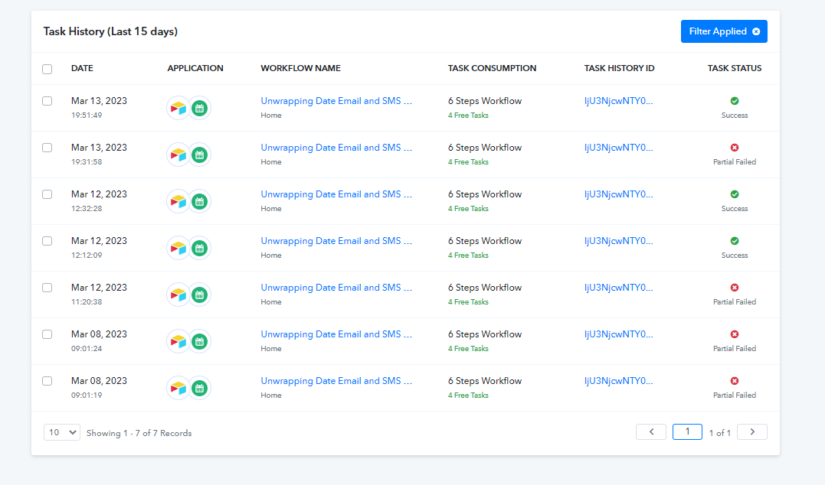Click the TASK STATUS column header
Image resolution: width=825 pixels, height=485 pixels.
[735, 68]
